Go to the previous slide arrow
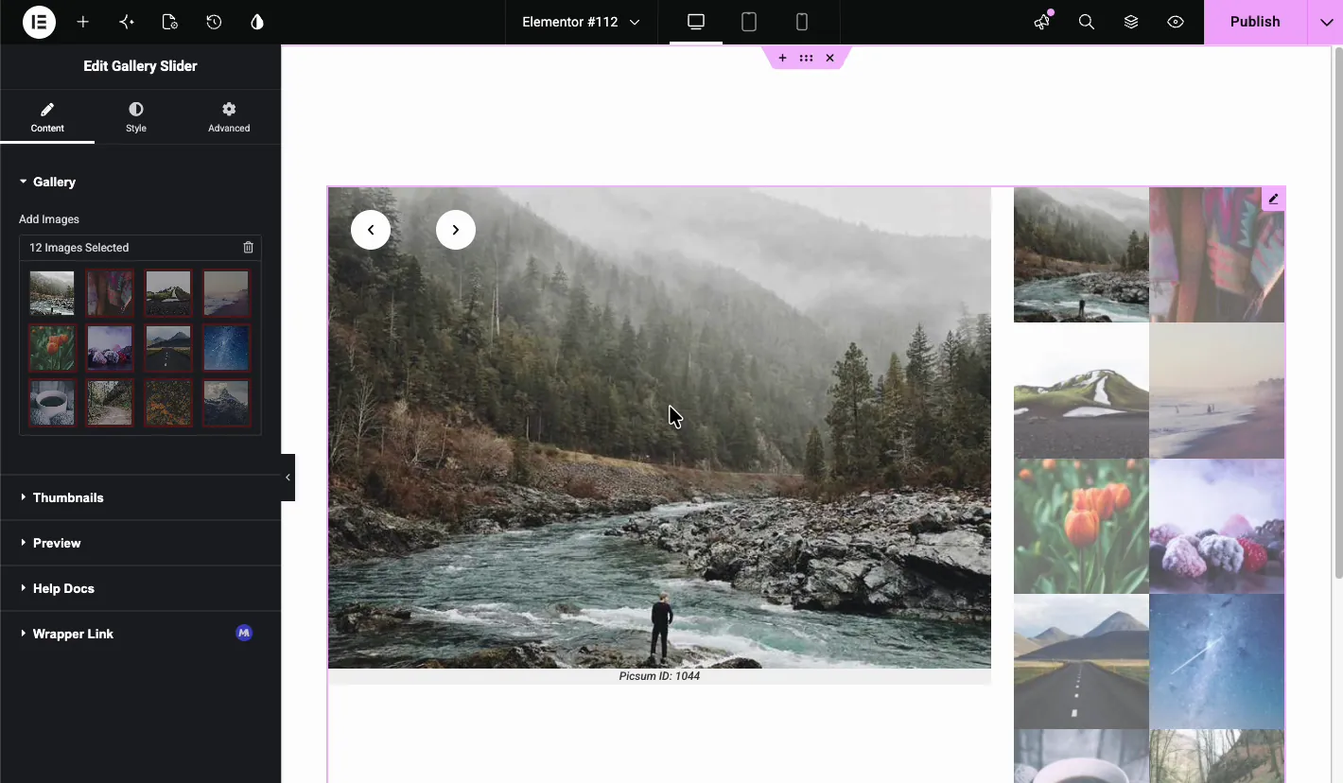The height and width of the screenshot is (783, 1343). pos(371,230)
